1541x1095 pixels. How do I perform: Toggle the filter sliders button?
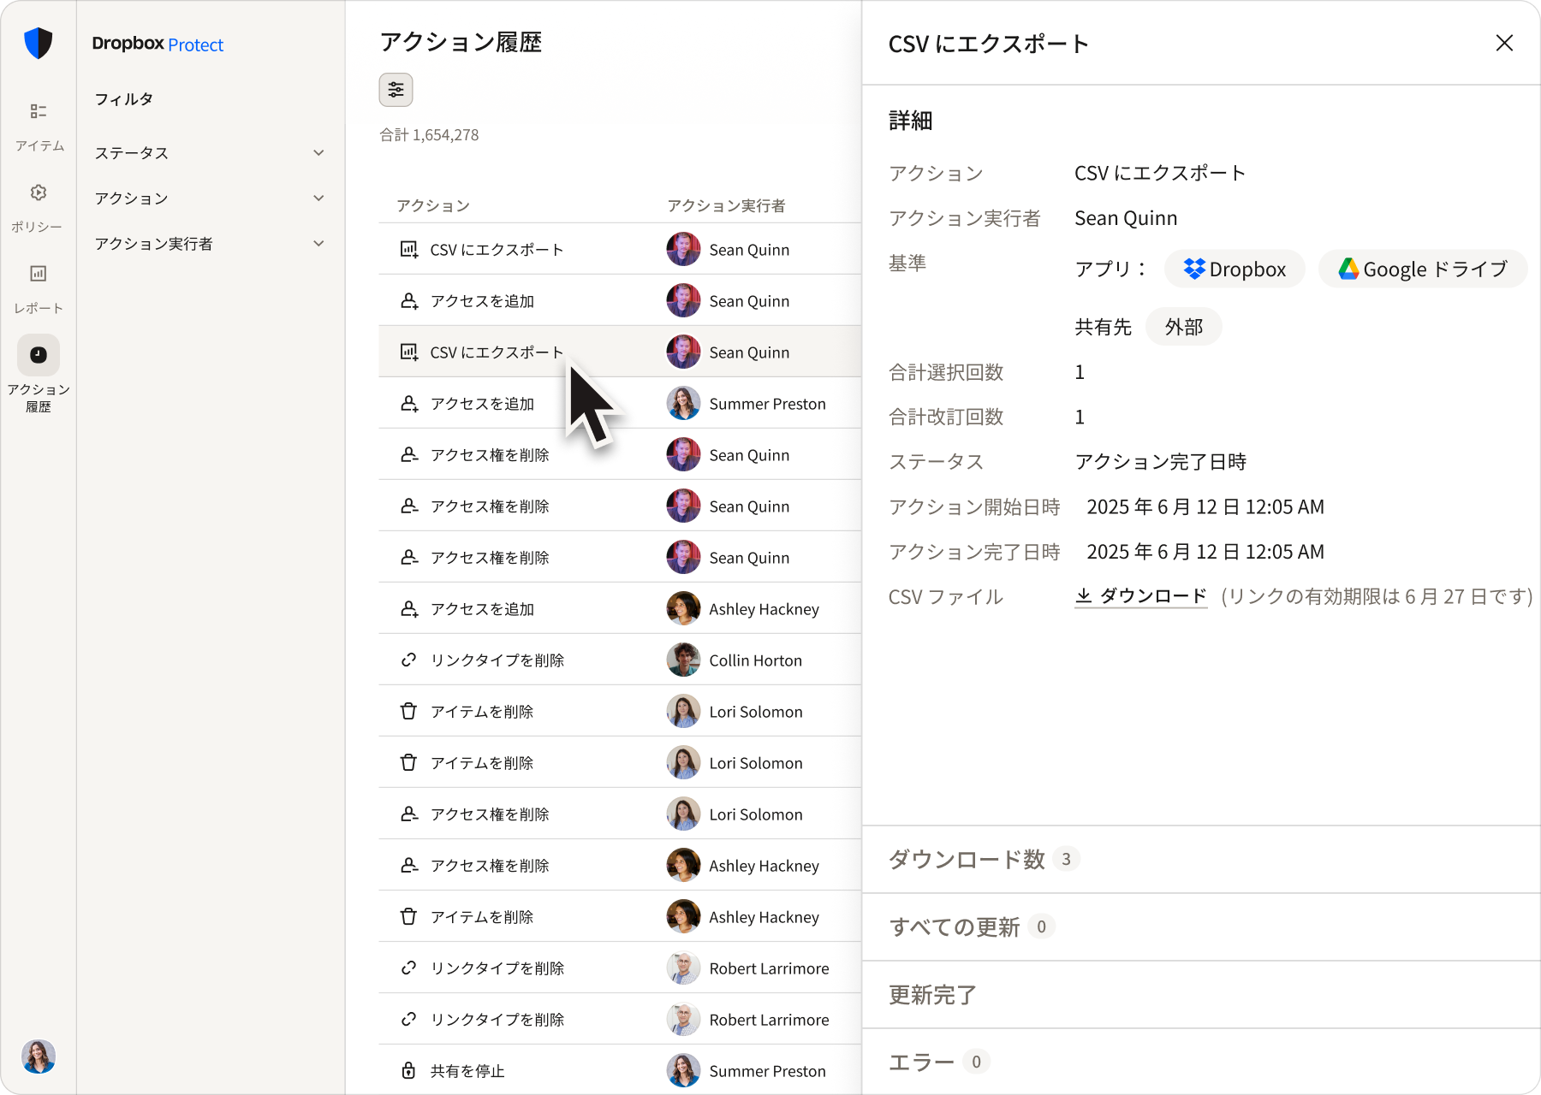[396, 90]
